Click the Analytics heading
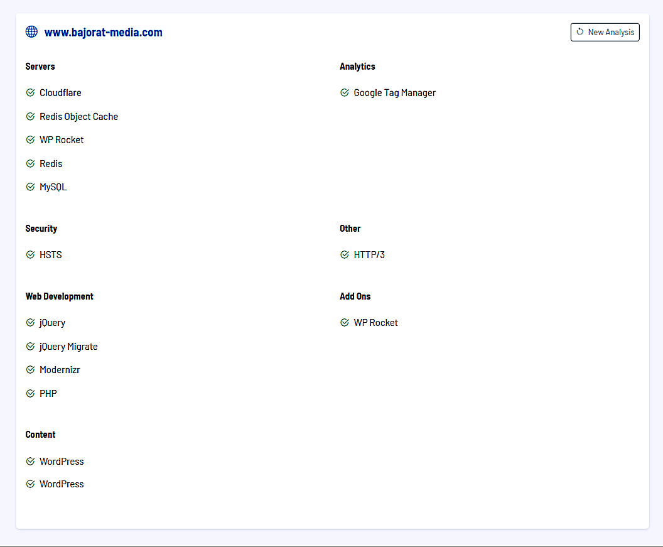The height and width of the screenshot is (547, 663). click(x=357, y=67)
